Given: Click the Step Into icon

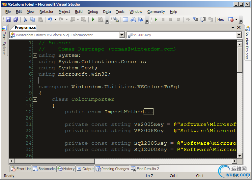Looking at the screenshot, I should 195,20.
